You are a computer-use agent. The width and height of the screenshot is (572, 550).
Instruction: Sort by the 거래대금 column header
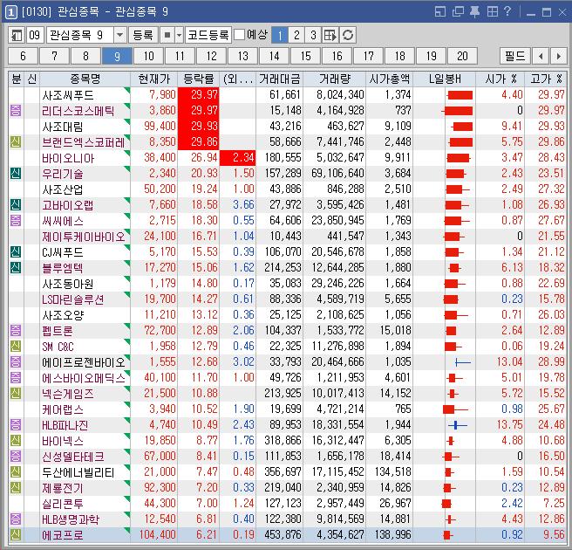[279, 79]
